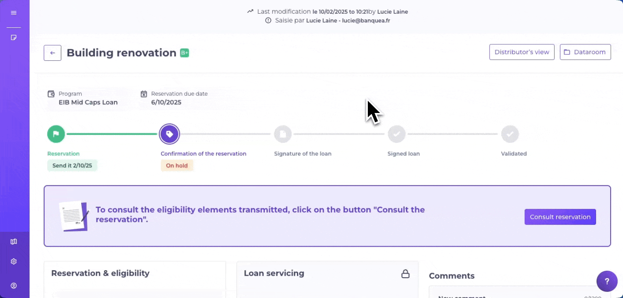Click the Signature of the loan step icon
623x298 pixels.
(x=283, y=134)
